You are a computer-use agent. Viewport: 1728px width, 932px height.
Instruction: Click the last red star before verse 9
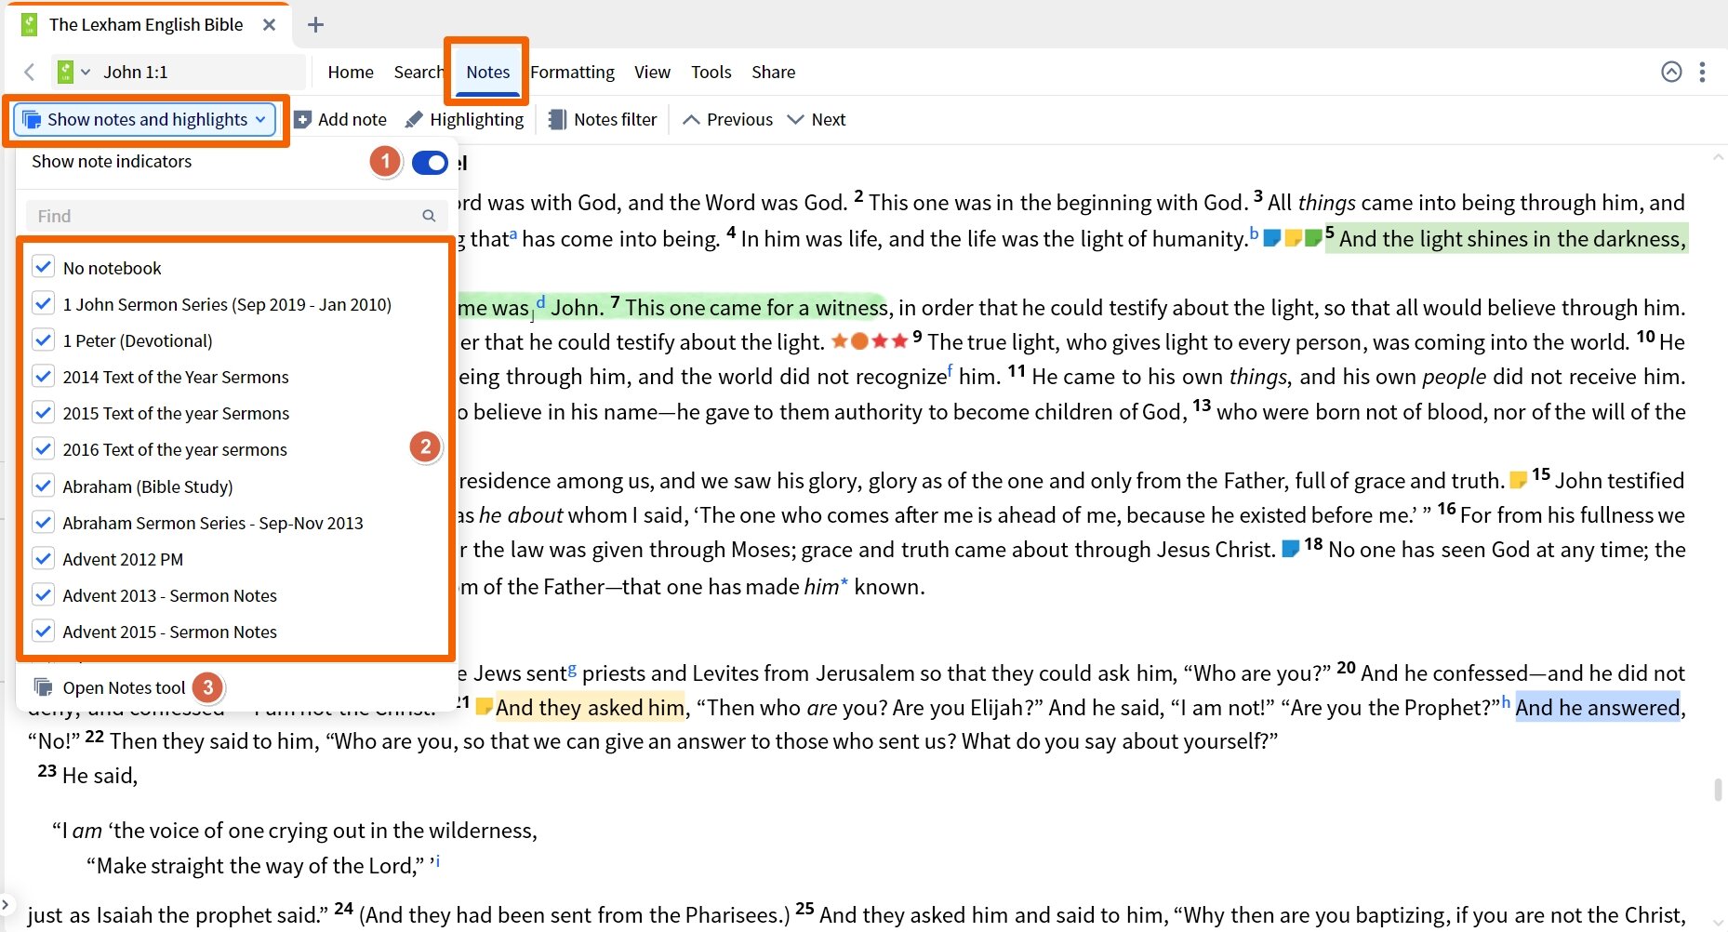899,340
